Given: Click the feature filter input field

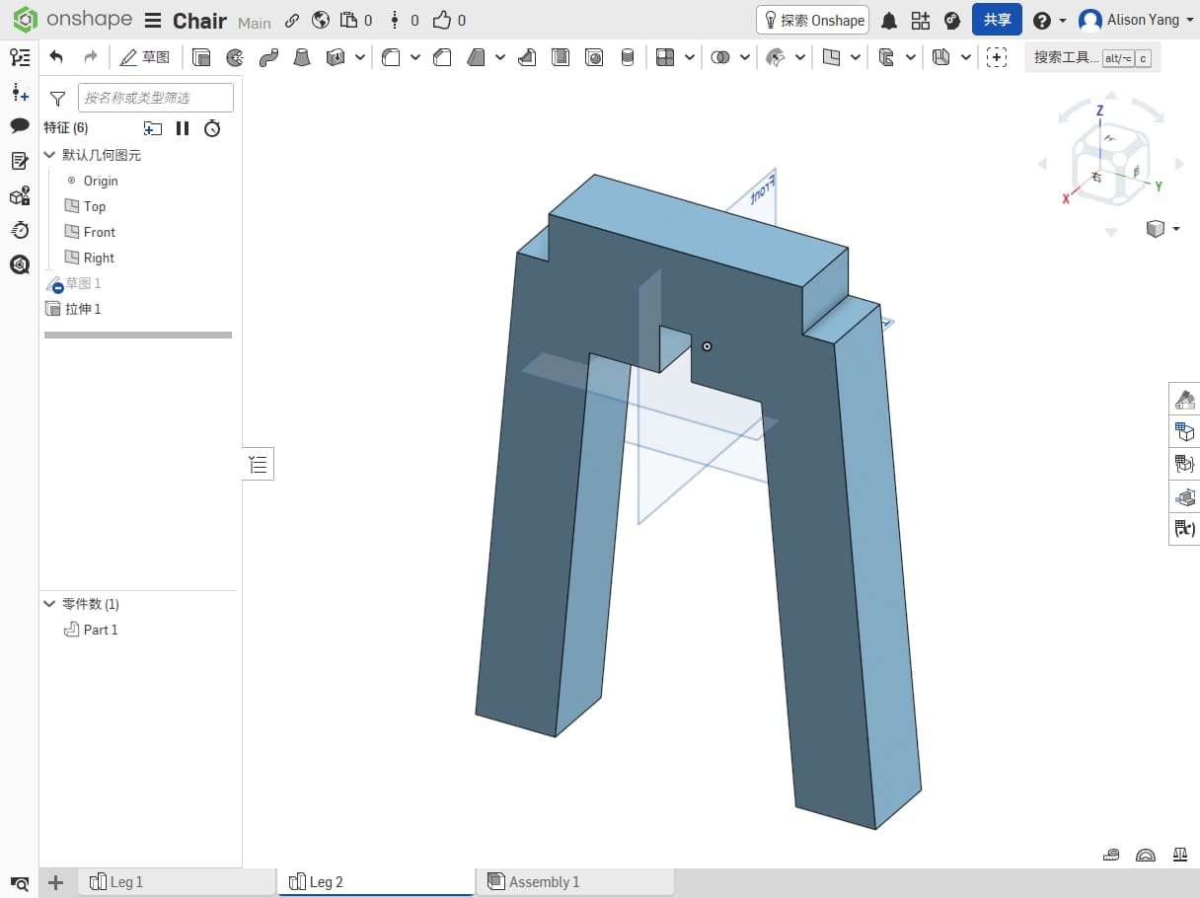Looking at the screenshot, I should coord(156,98).
